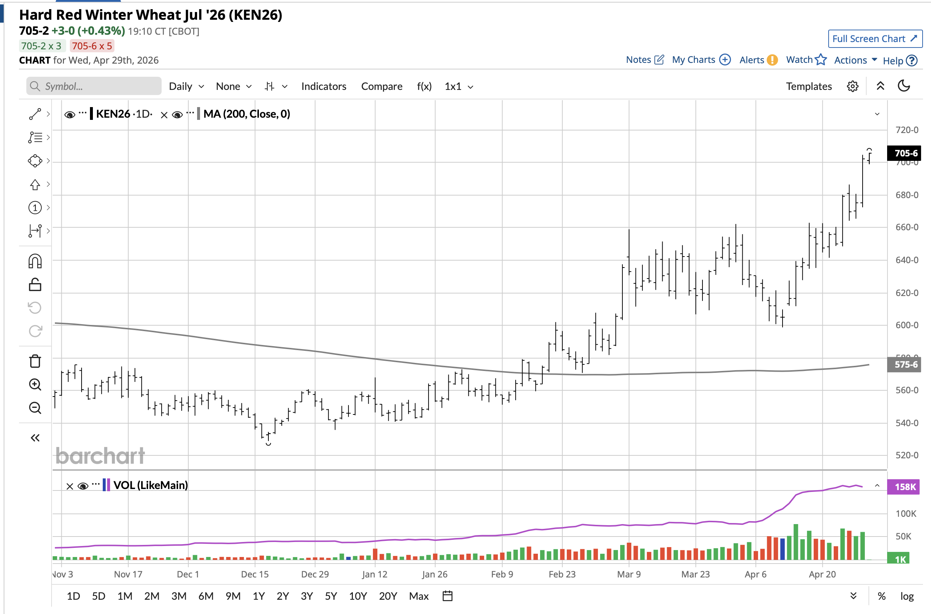Click the zoom out magnifier icon

(x=35, y=408)
